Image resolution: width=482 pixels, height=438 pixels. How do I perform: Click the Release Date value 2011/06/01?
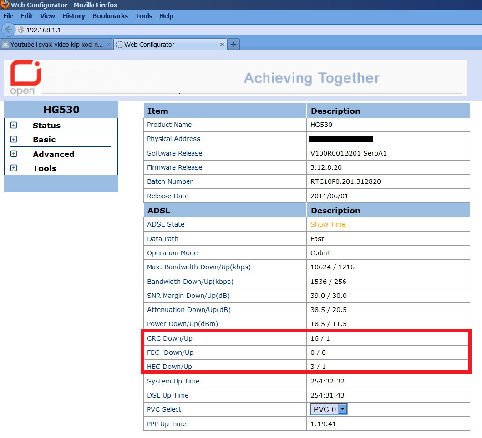[329, 196]
